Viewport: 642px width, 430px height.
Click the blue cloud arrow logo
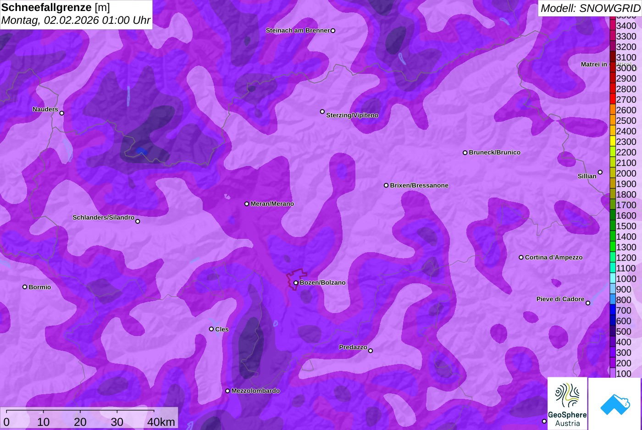pyautogui.click(x=615, y=403)
